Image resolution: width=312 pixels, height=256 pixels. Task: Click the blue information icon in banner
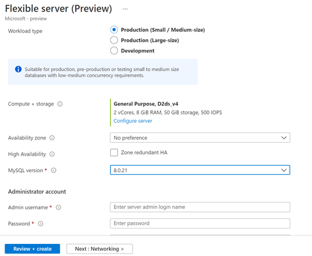(18, 69)
